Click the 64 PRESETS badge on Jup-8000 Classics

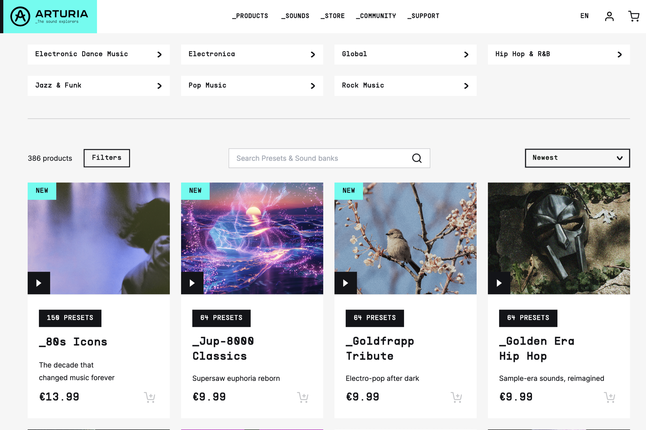[221, 318]
